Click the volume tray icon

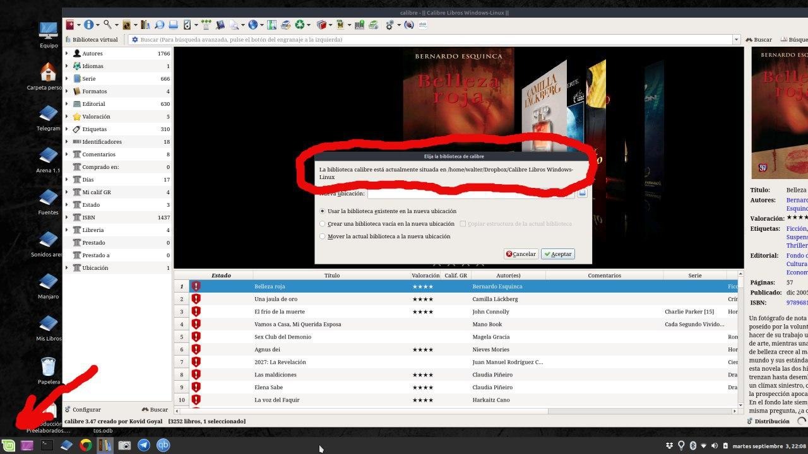(x=715, y=446)
